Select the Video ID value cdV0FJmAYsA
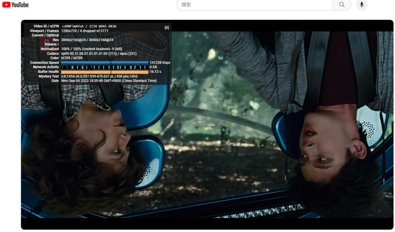This screenshot has width=395, height=232. (73, 26)
